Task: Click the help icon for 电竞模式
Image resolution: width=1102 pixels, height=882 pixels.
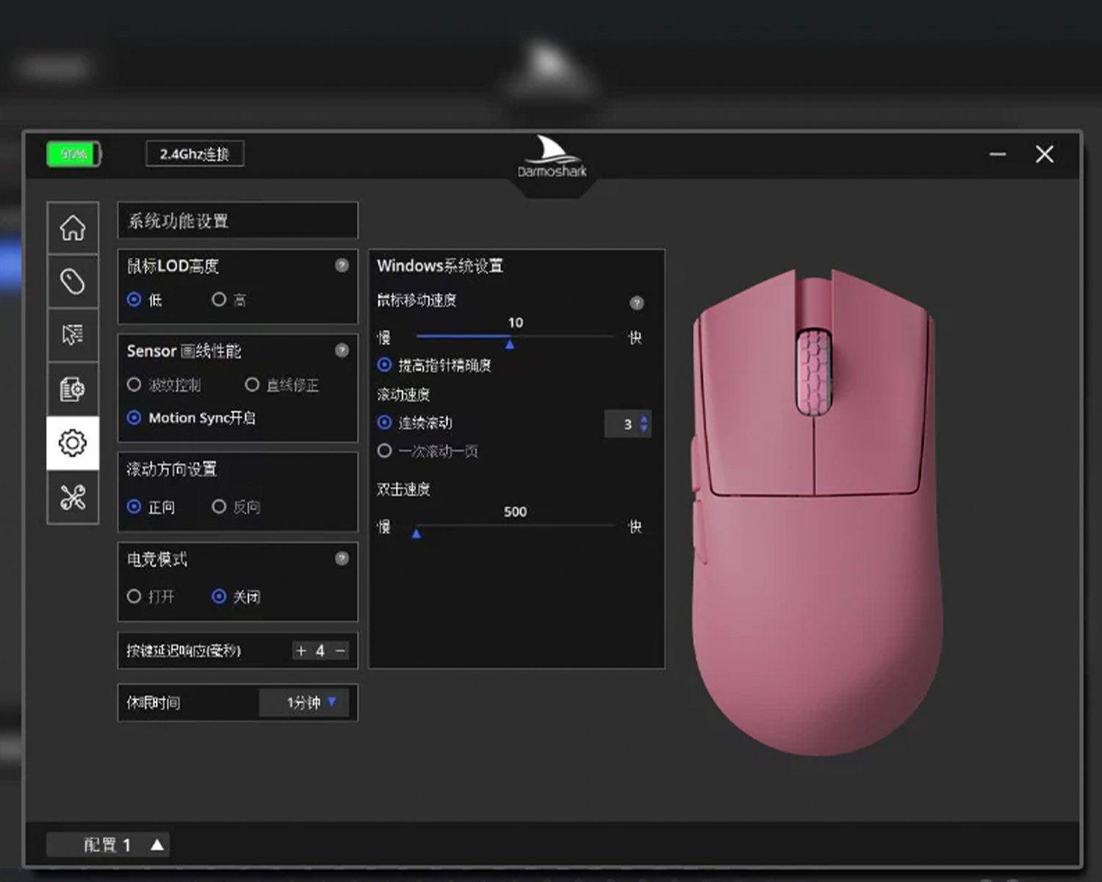Action: (x=342, y=559)
